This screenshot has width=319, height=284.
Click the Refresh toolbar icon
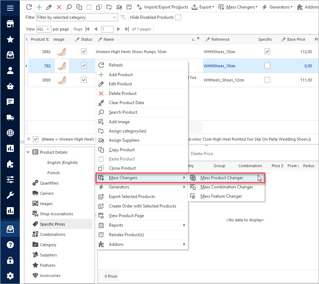(x=29, y=7)
